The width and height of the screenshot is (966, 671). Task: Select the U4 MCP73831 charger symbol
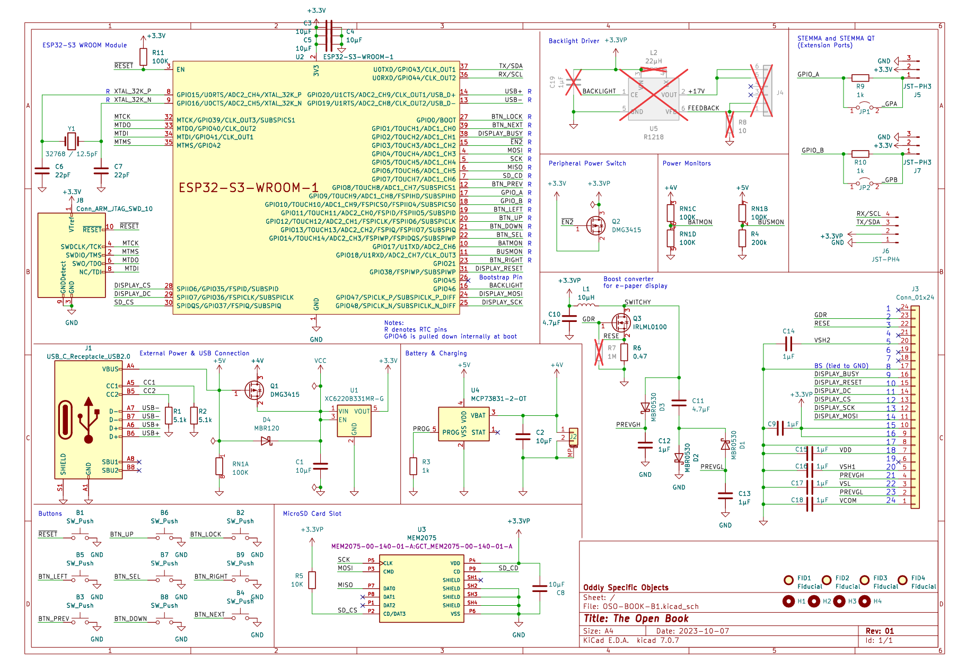(464, 424)
